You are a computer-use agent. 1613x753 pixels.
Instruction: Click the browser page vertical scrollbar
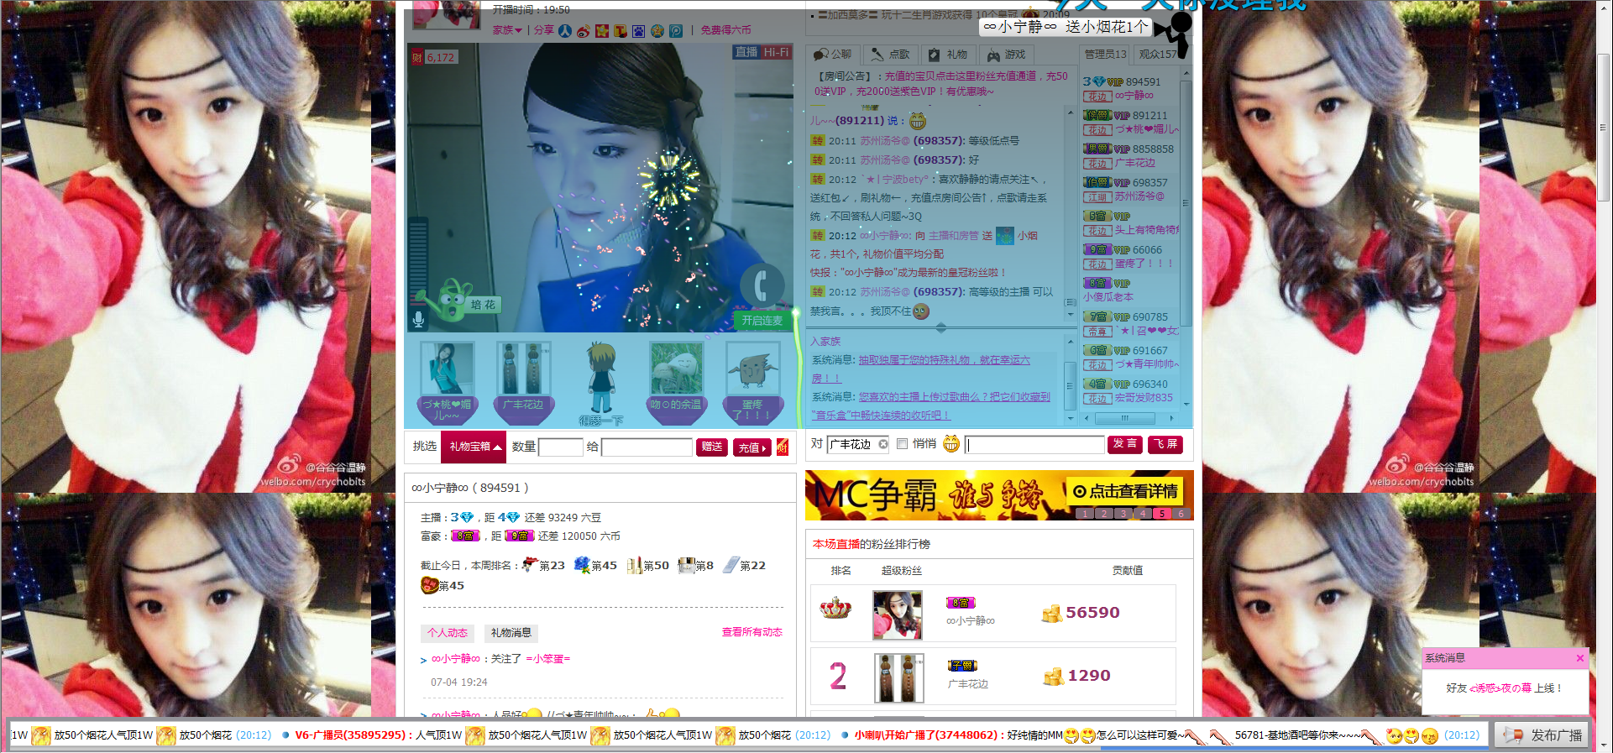click(1604, 126)
